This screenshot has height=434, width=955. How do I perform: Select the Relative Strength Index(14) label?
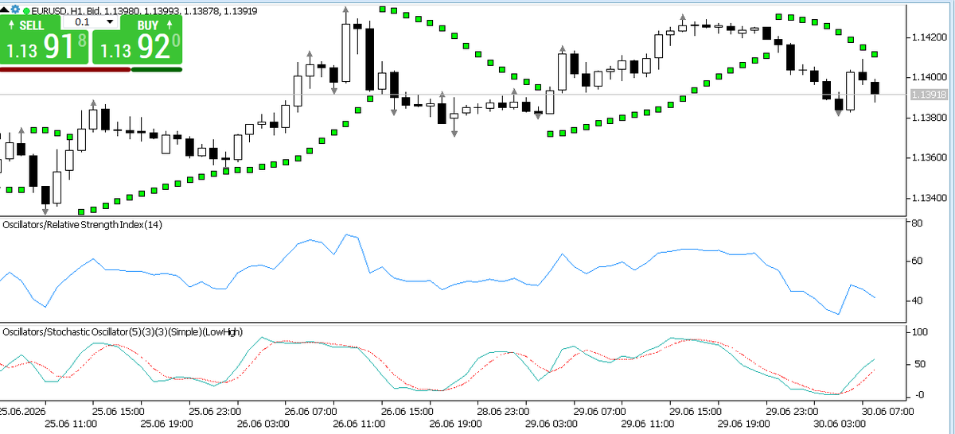[83, 225]
